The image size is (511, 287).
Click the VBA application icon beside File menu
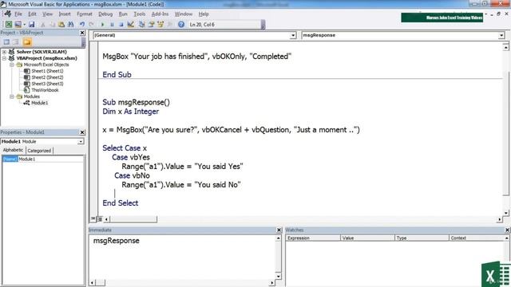point(7,14)
